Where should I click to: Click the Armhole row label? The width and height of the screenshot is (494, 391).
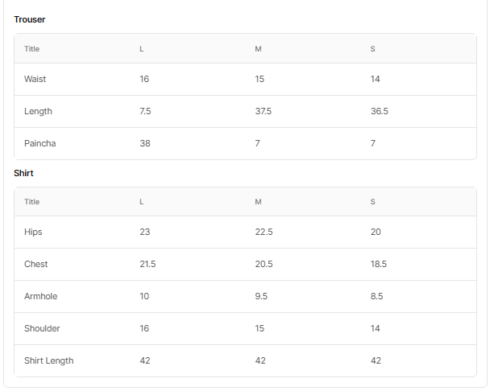click(x=40, y=296)
